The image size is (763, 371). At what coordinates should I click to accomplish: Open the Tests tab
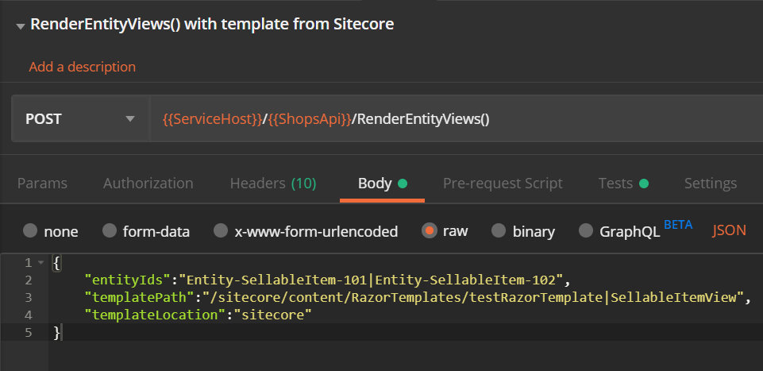622,184
